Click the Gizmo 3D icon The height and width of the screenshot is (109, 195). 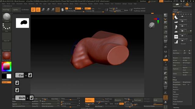[x=58, y=10]
